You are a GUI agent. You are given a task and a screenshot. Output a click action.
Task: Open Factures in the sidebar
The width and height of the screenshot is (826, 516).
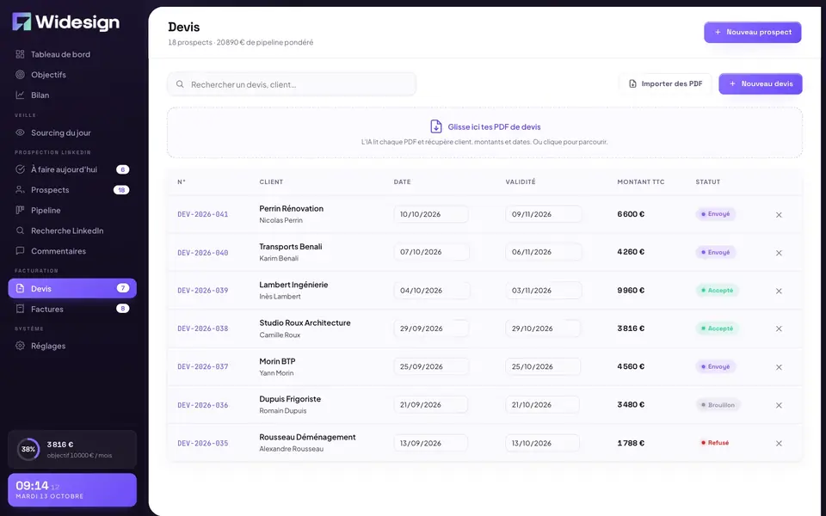pos(72,309)
